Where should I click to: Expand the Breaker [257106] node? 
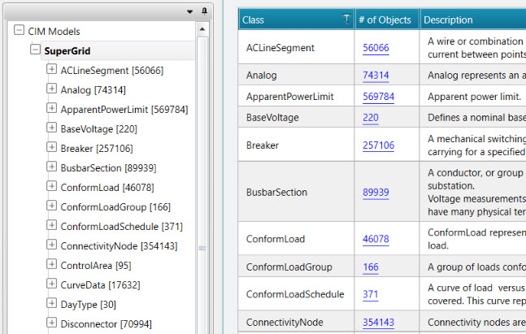51,147
